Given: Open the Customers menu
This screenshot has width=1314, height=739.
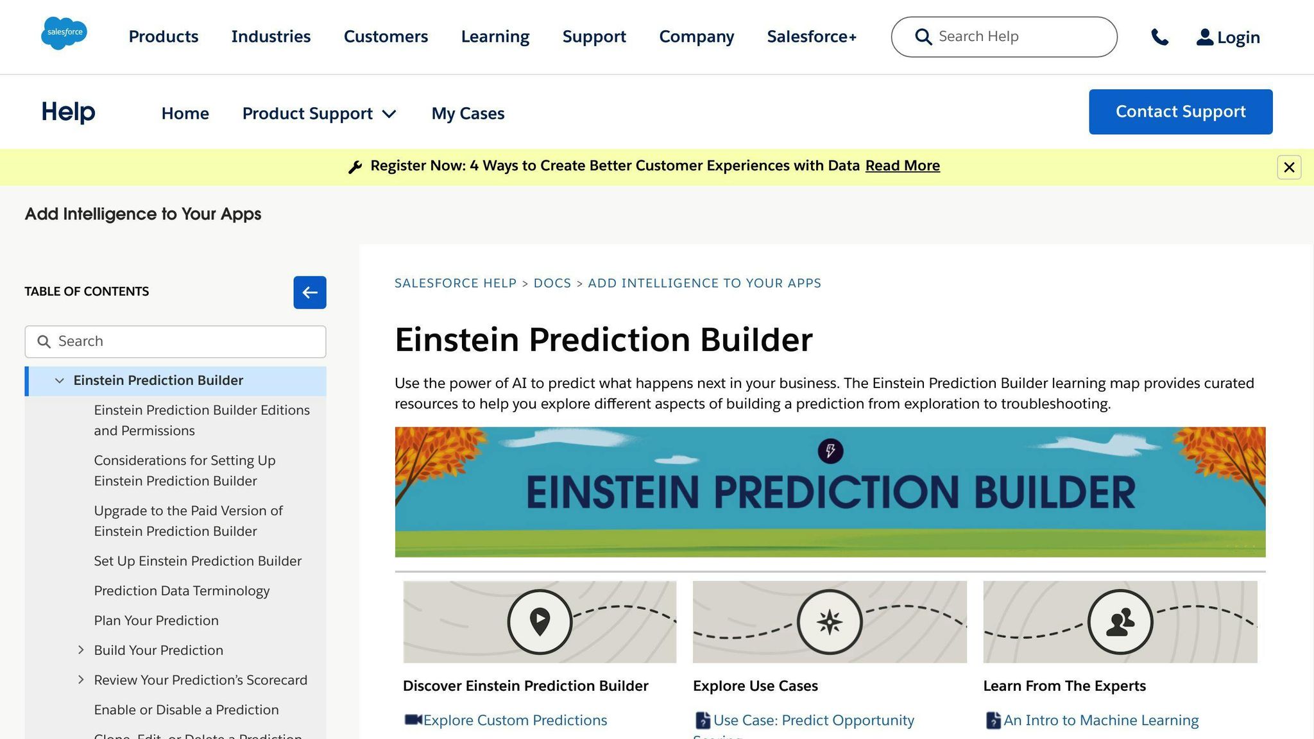Looking at the screenshot, I should [x=386, y=37].
